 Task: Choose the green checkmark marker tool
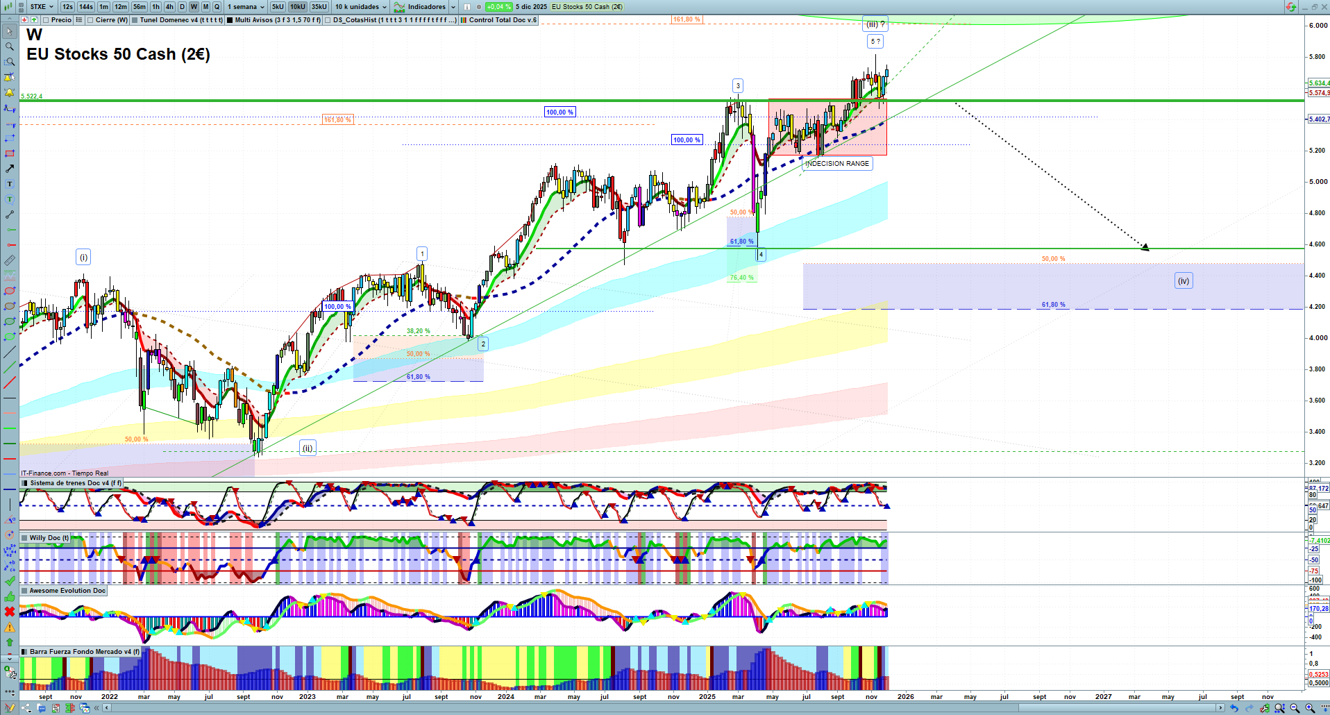click(10, 581)
